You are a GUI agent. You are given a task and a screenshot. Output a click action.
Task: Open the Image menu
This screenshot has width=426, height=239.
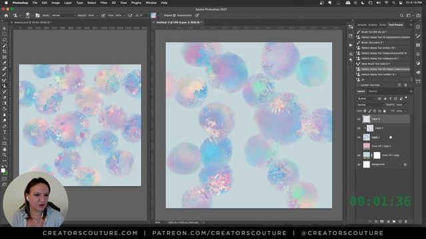56,3
